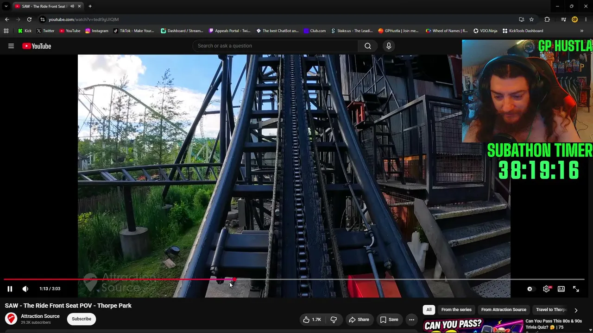This screenshot has width=593, height=333.
Task: Subscribe to Attraction Source channel
Action: point(82,319)
